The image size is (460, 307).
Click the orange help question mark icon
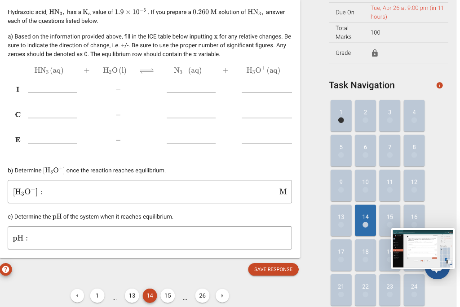(x=5, y=269)
